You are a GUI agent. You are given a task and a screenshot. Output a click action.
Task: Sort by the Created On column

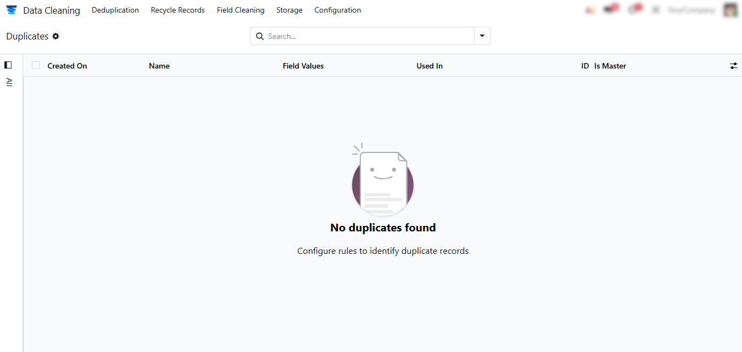(67, 66)
